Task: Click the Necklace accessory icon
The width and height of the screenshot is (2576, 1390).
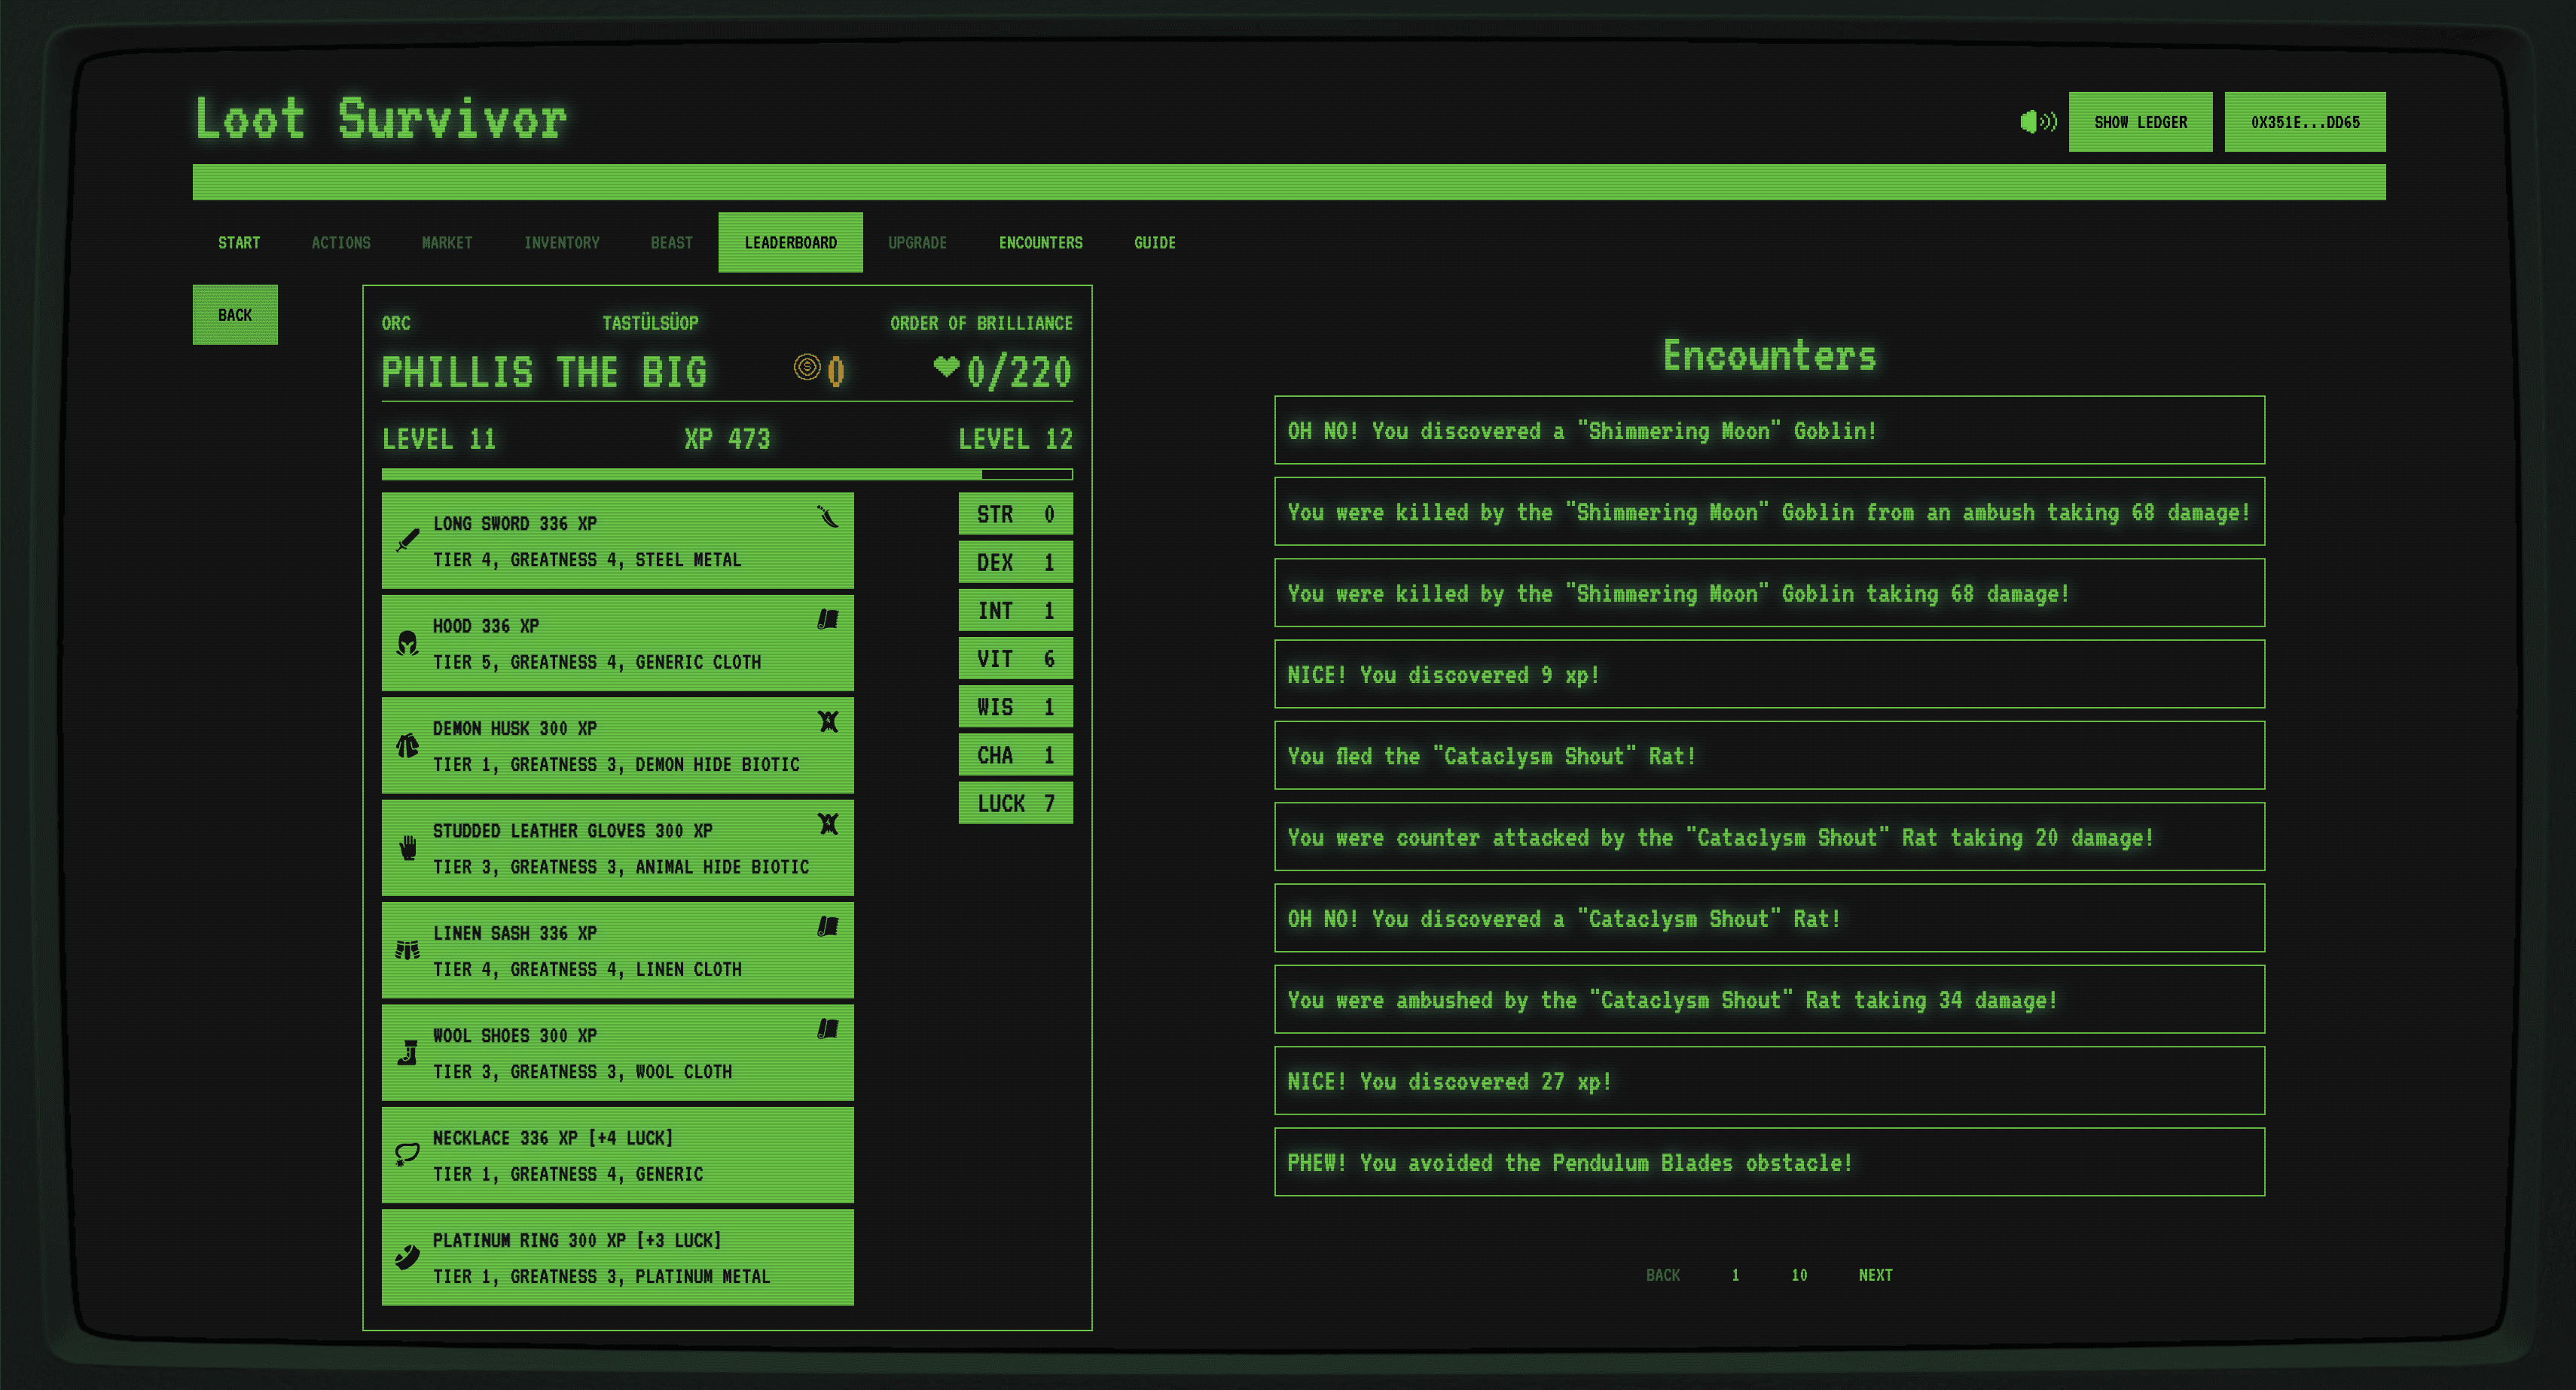Action: [406, 1156]
